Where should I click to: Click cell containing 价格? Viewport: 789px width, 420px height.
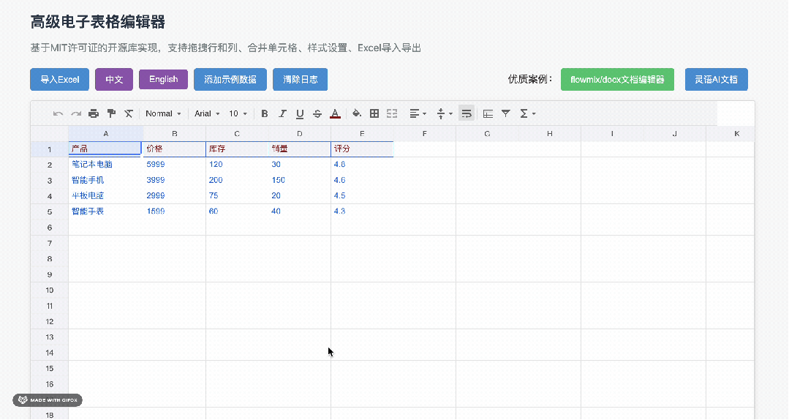[x=175, y=149]
